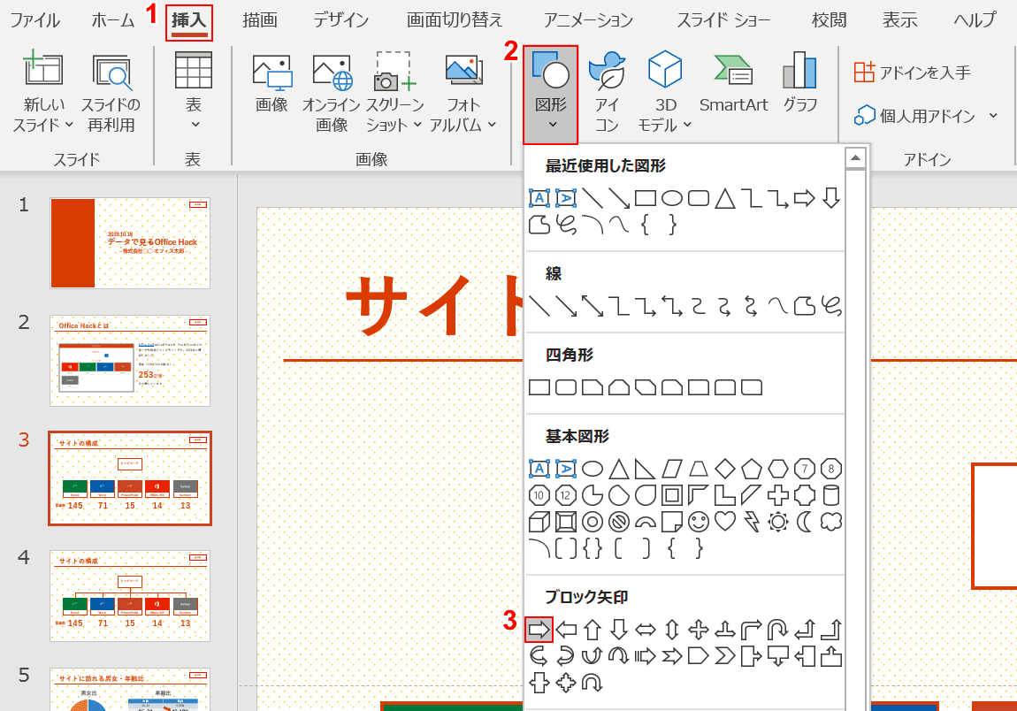Pick the moon shape
Viewport: 1017px width, 711px height.
pos(804,522)
